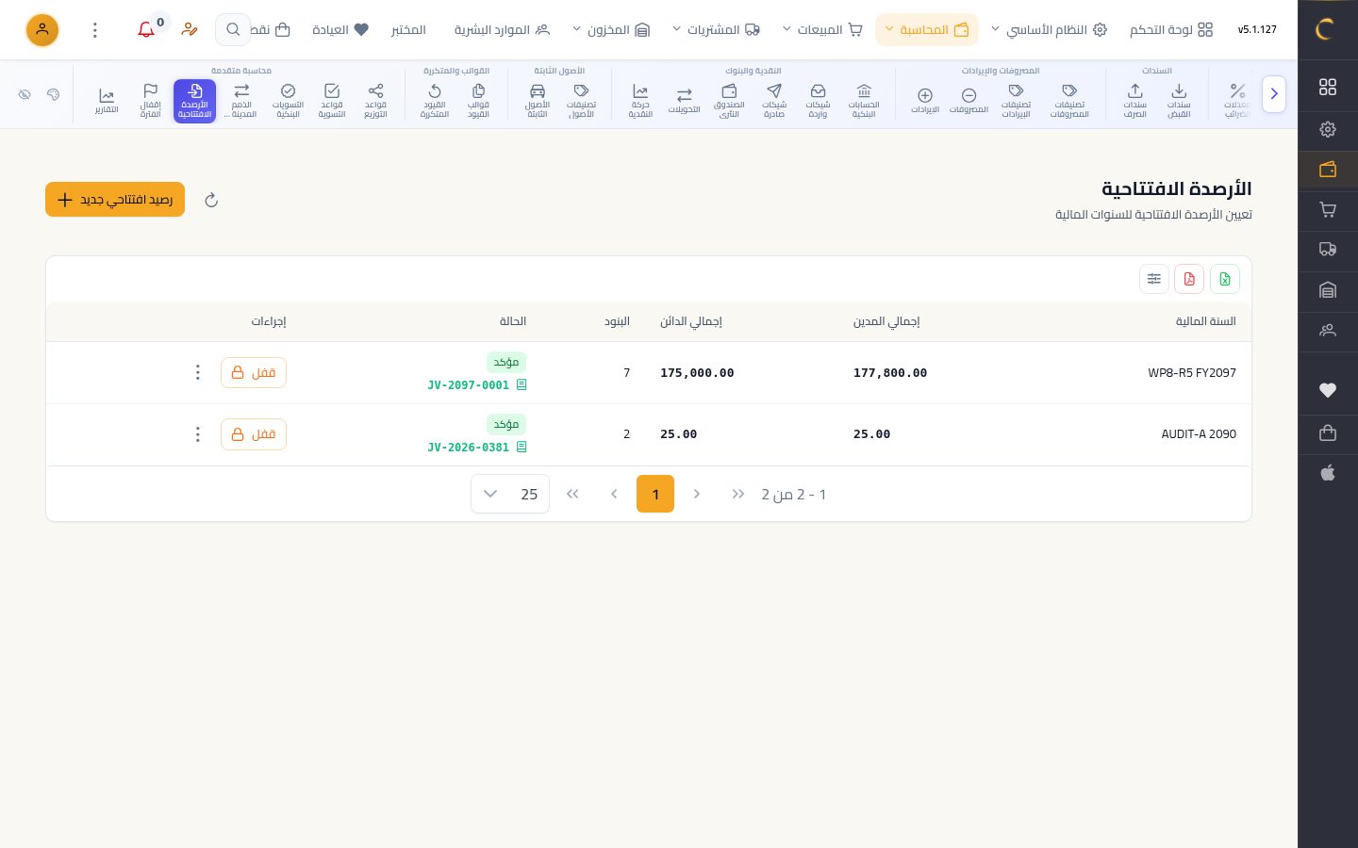This screenshot has height=848, width=1358.
Task: Open تصنيفات المصروفات expense categories
Action: [1069, 101]
